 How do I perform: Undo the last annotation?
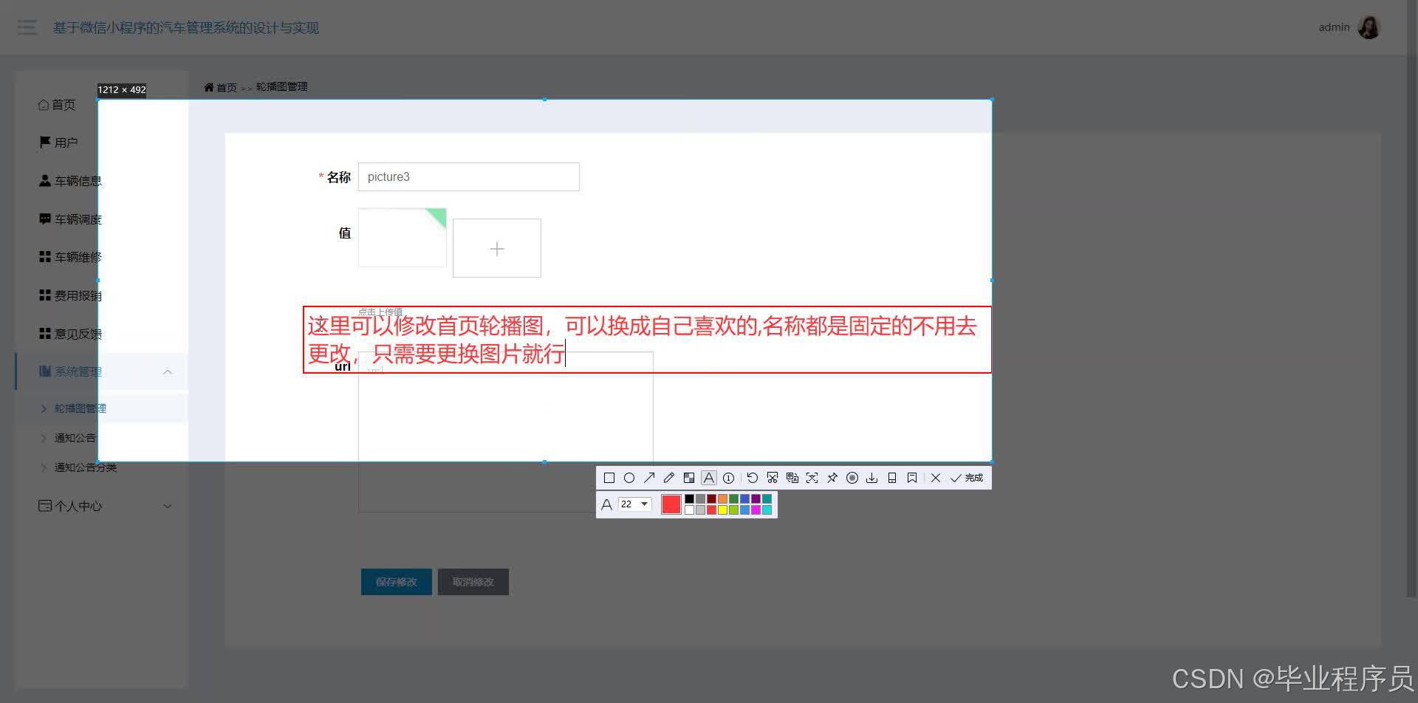pos(753,478)
